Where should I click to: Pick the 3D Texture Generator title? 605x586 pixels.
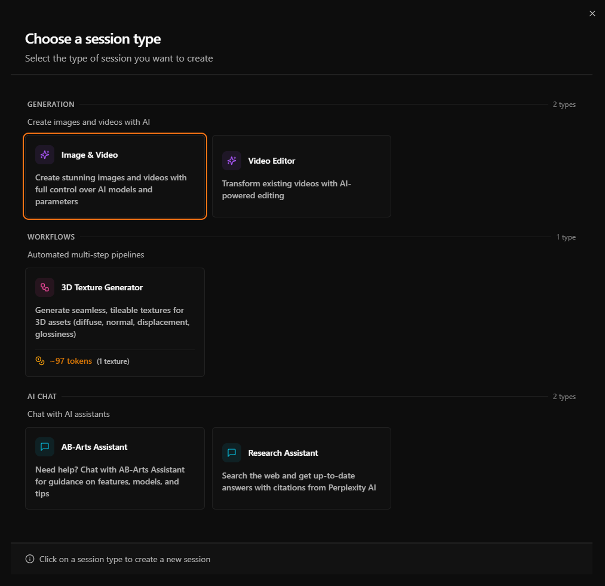pyautogui.click(x=102, y=287)
